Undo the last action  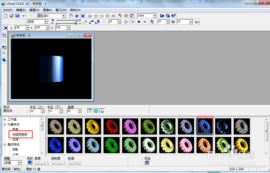click(24, 16)
